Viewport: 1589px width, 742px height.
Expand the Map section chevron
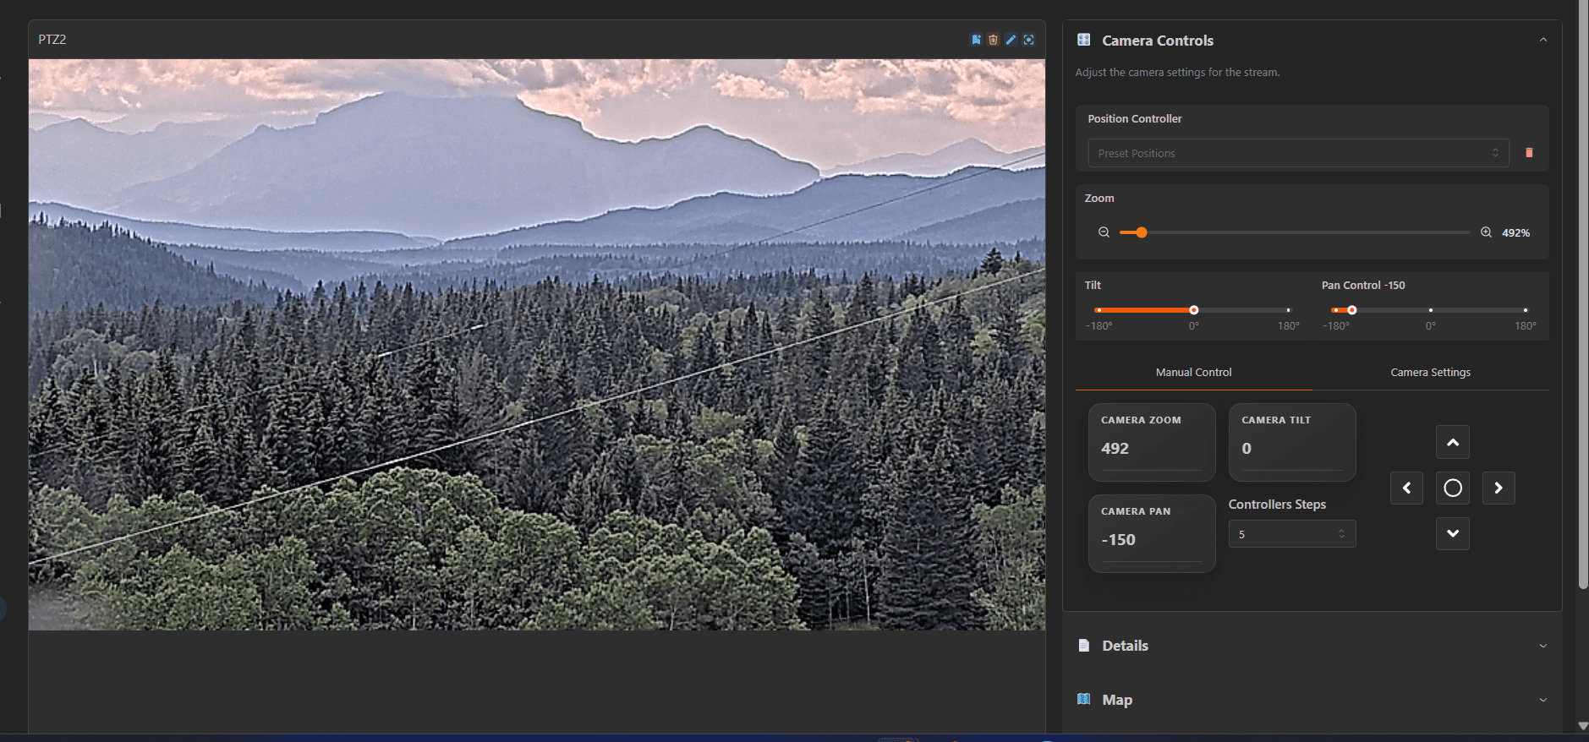point(1543,700)
